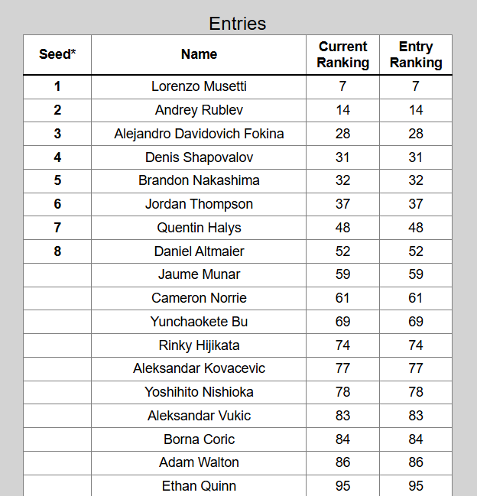Click the Current Ranking column header
The width and height of the screenshot is (477, 496).
pos(342,55)
